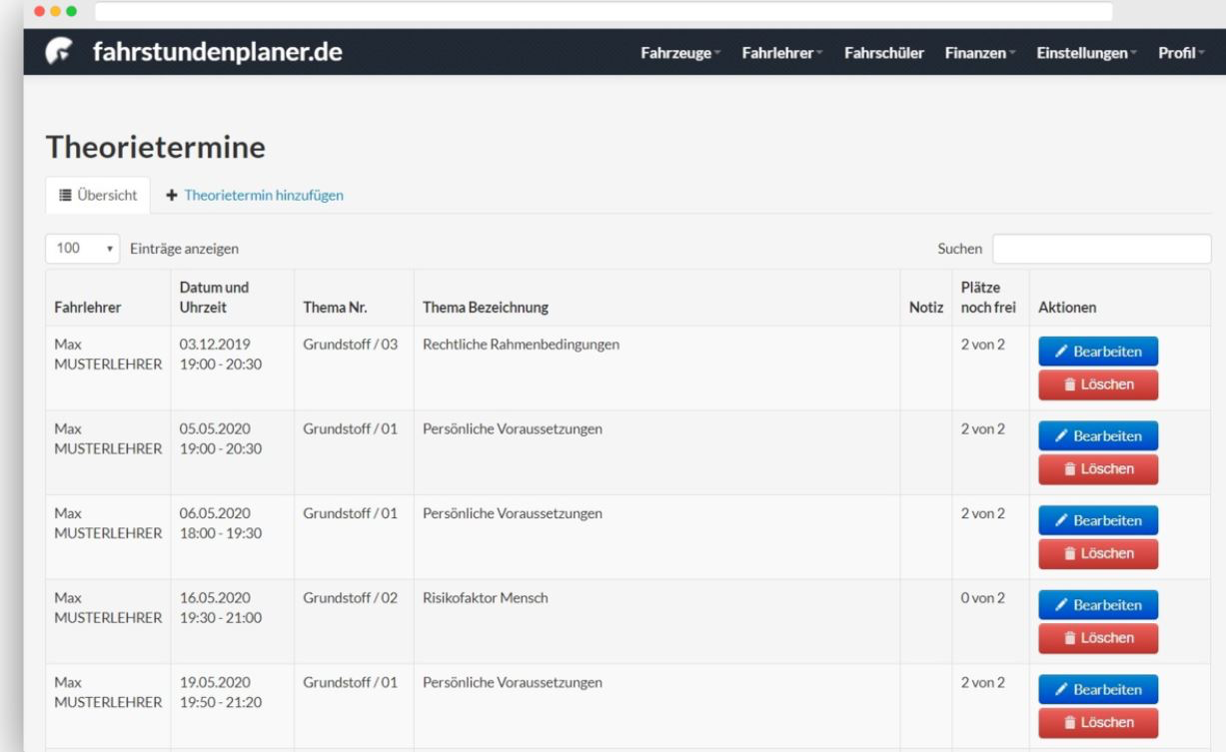
Task: Click Löschen on the 19.05.2020 entry
Action: 1097,722
